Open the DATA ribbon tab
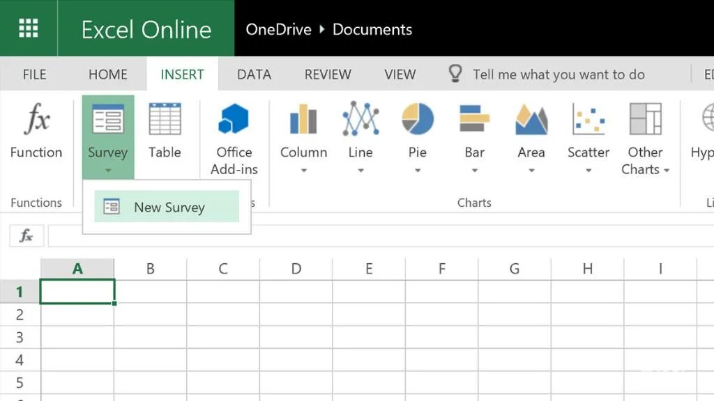 click(x=254, y=74)
